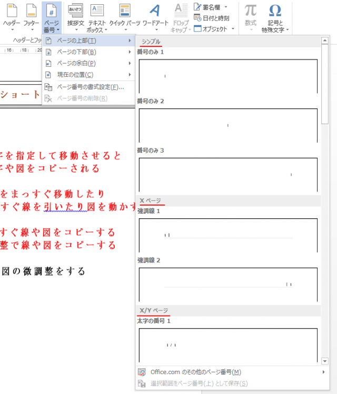Expand the クイックパーツ dropdown arrow
337x394 pixels.
coord(126,30)
